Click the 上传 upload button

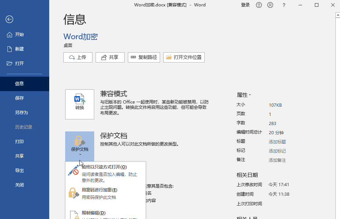(78, 57)
